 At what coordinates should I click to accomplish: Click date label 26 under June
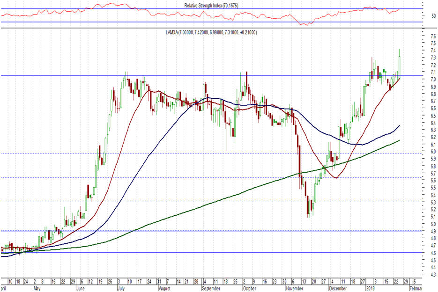click(x=110, y=281)
